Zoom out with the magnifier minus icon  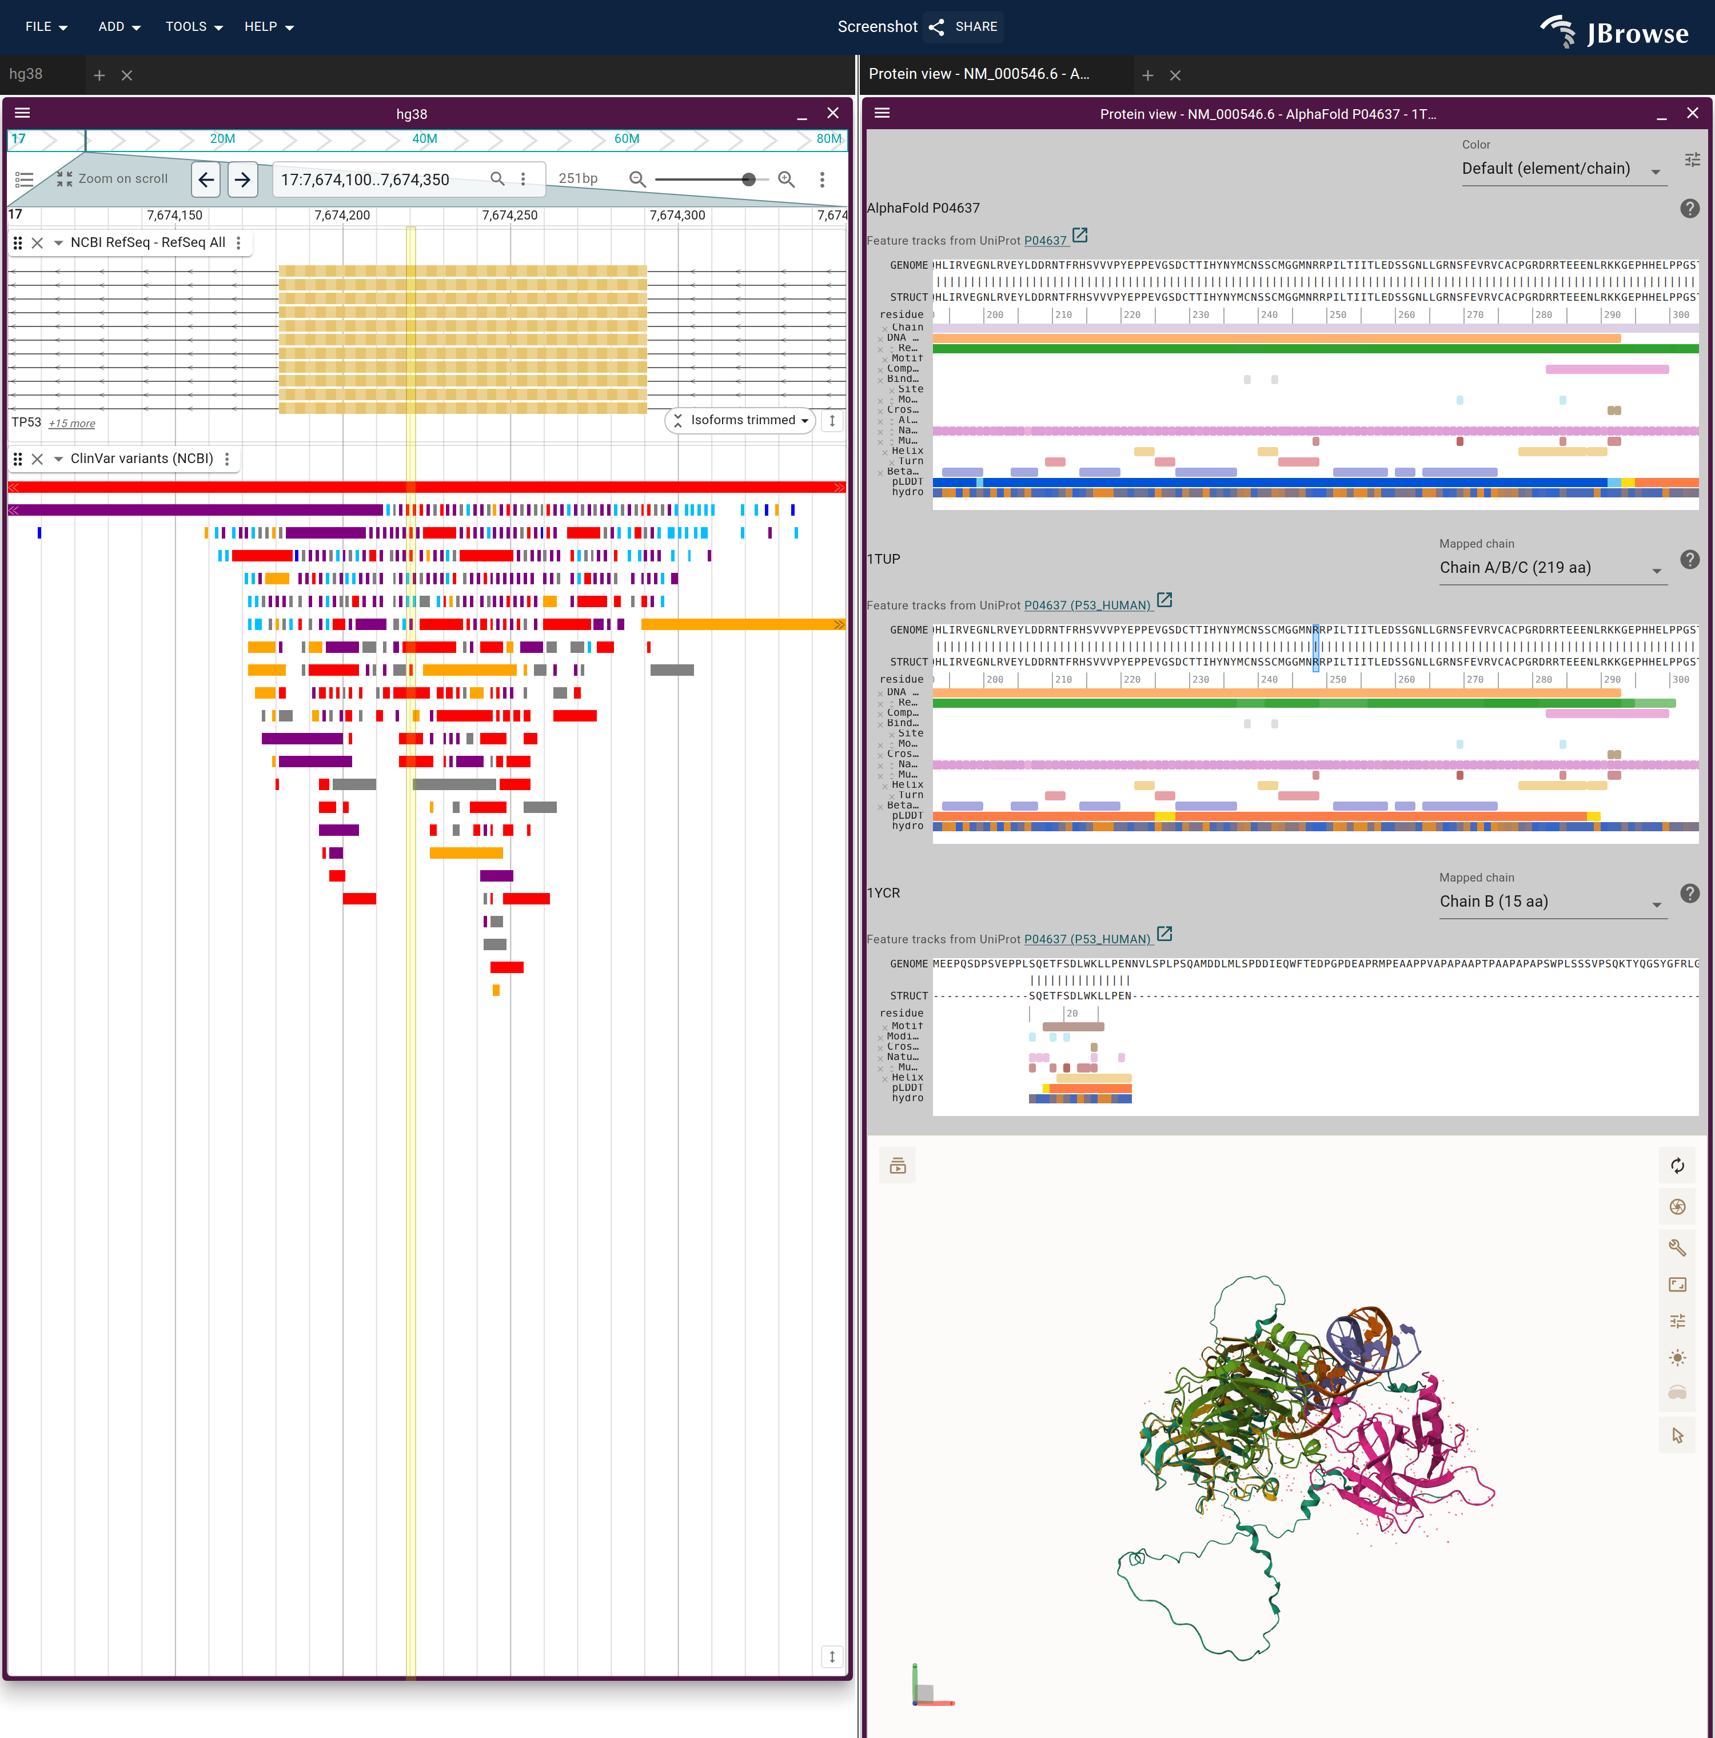[x=637, y=179]
